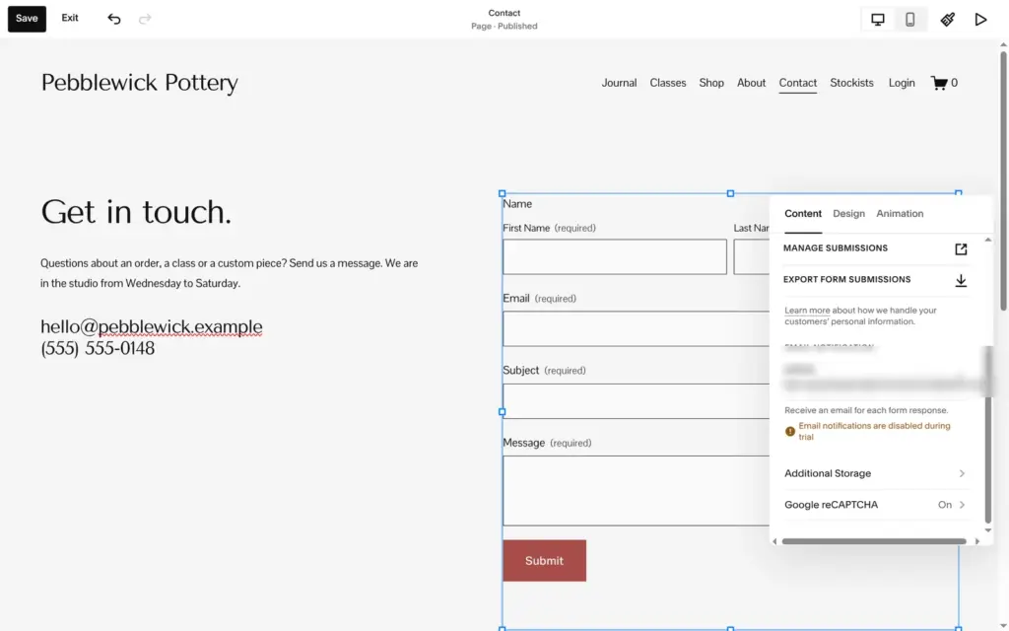Open the site styles paintbrush icon
This screenshot has height=631, width=1009.
click(947, 20)
